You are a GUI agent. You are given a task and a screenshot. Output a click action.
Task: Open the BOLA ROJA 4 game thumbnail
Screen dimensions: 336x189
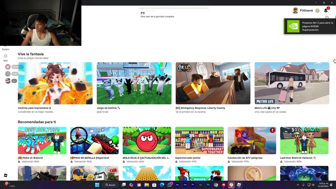click(147, 140)
